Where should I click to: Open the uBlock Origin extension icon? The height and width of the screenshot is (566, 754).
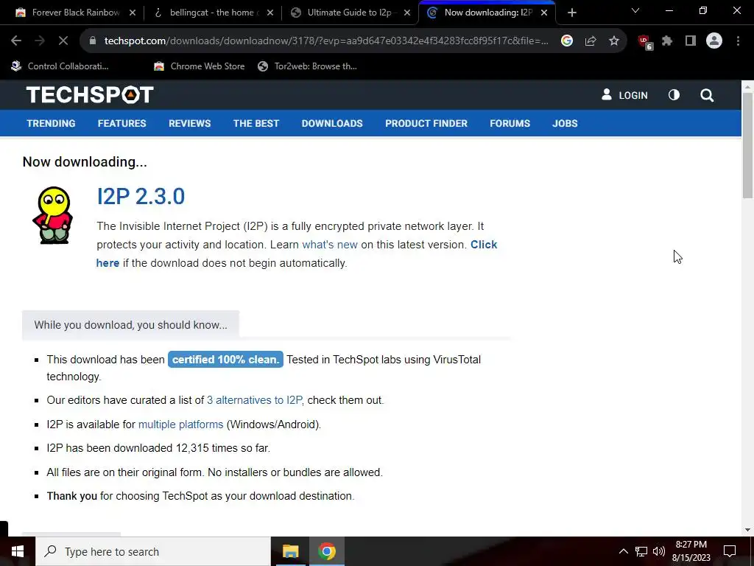click(645, 42)
